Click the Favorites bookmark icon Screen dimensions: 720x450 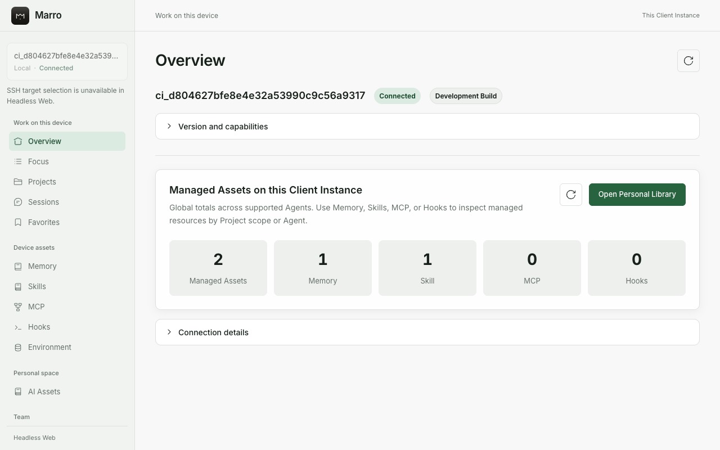pos(18,222)
